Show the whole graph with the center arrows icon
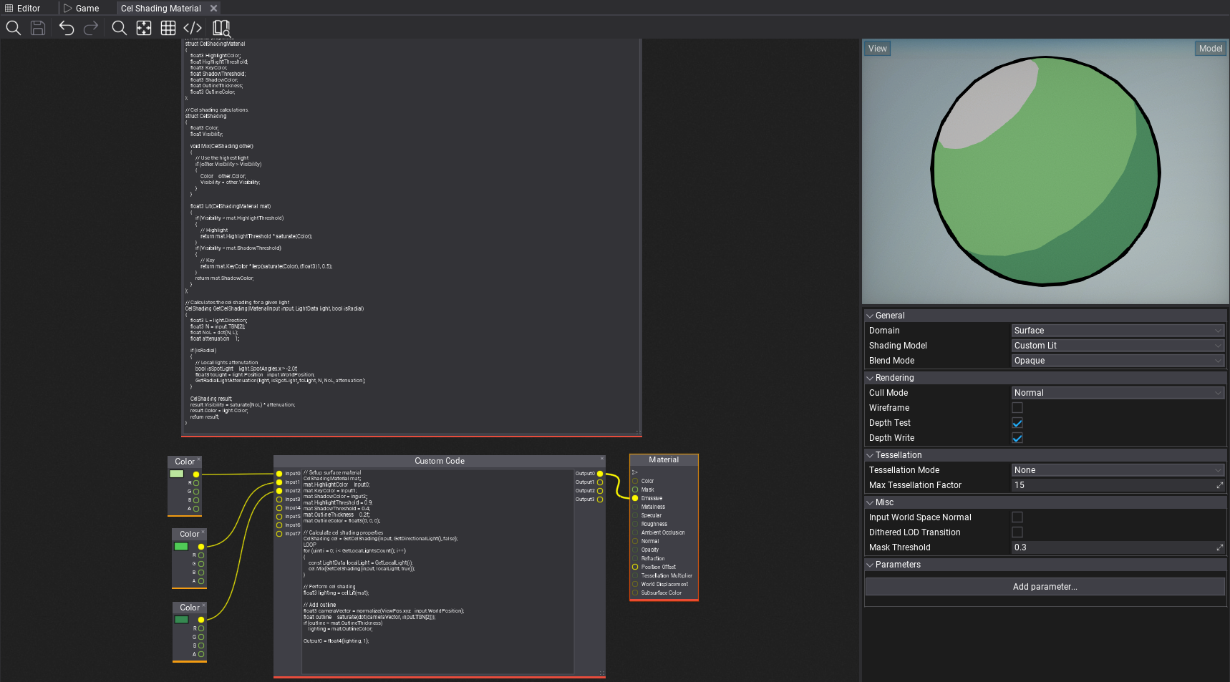This screenshot has width=1230, height=682. 144,28
